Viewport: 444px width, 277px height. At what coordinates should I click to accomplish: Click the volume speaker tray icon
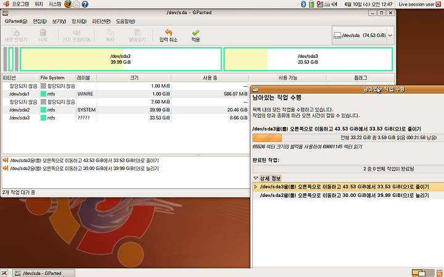click(334, 4)
